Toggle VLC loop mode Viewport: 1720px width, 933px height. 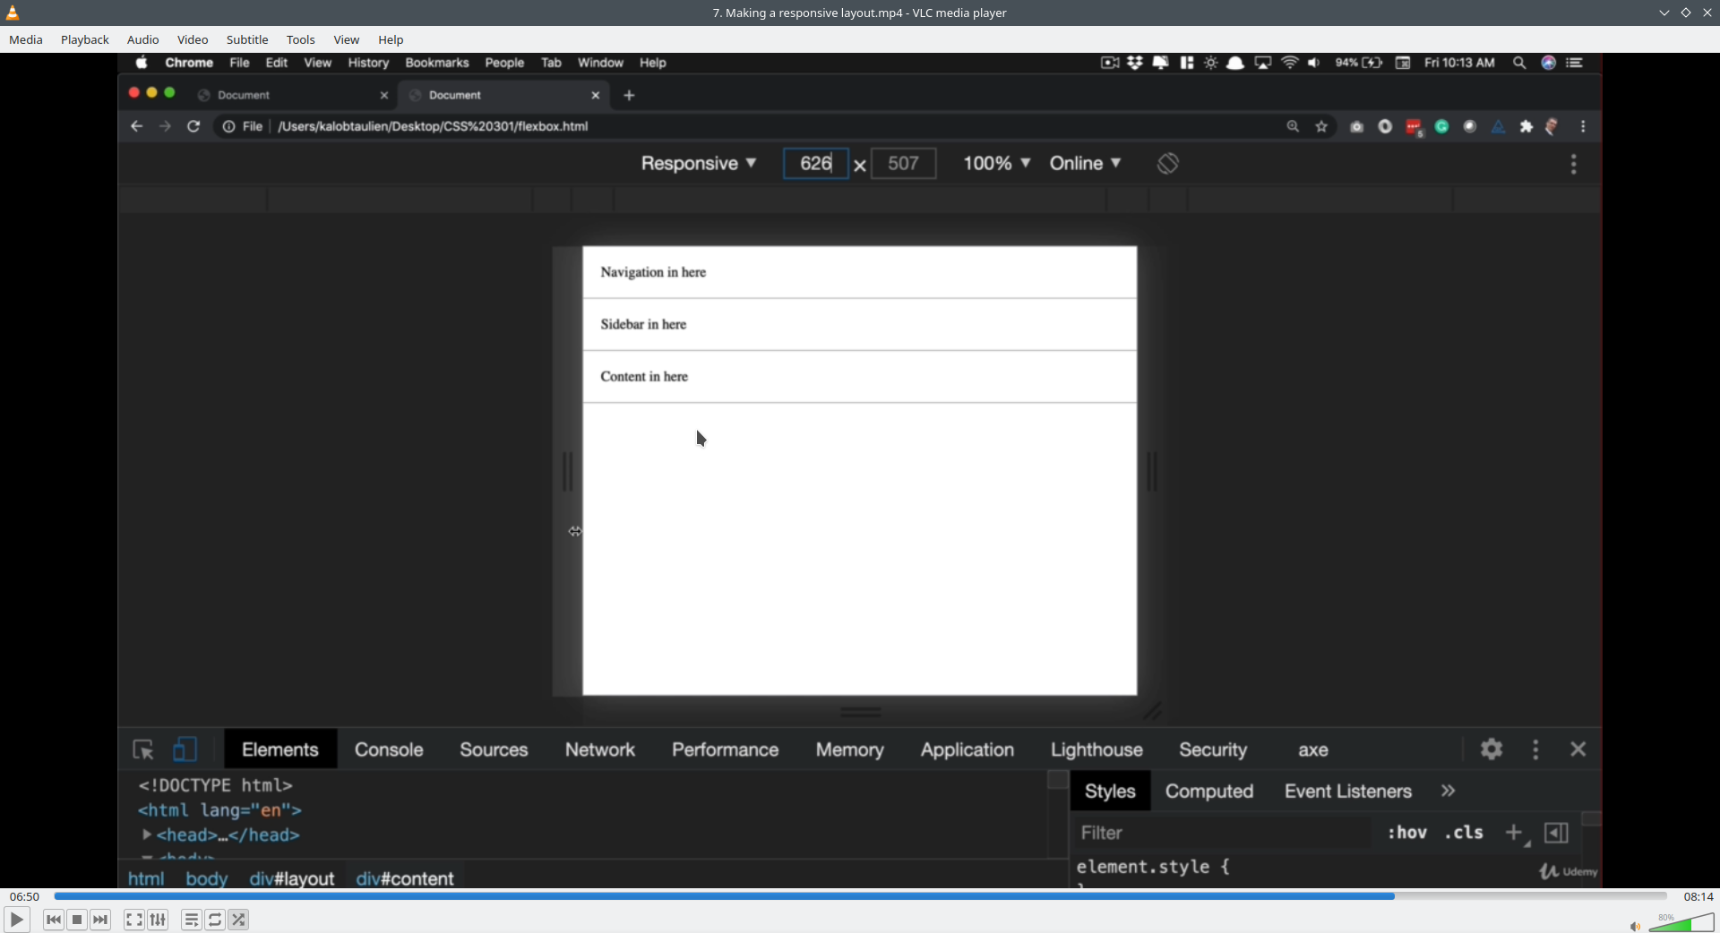(x=215, y=920)
